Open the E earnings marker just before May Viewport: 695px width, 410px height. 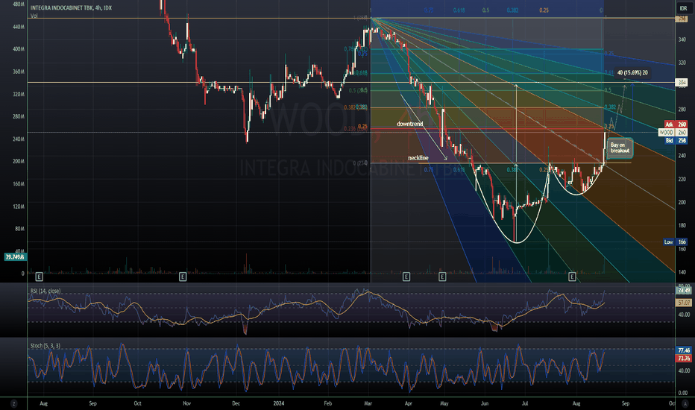(x=442, y=277)
